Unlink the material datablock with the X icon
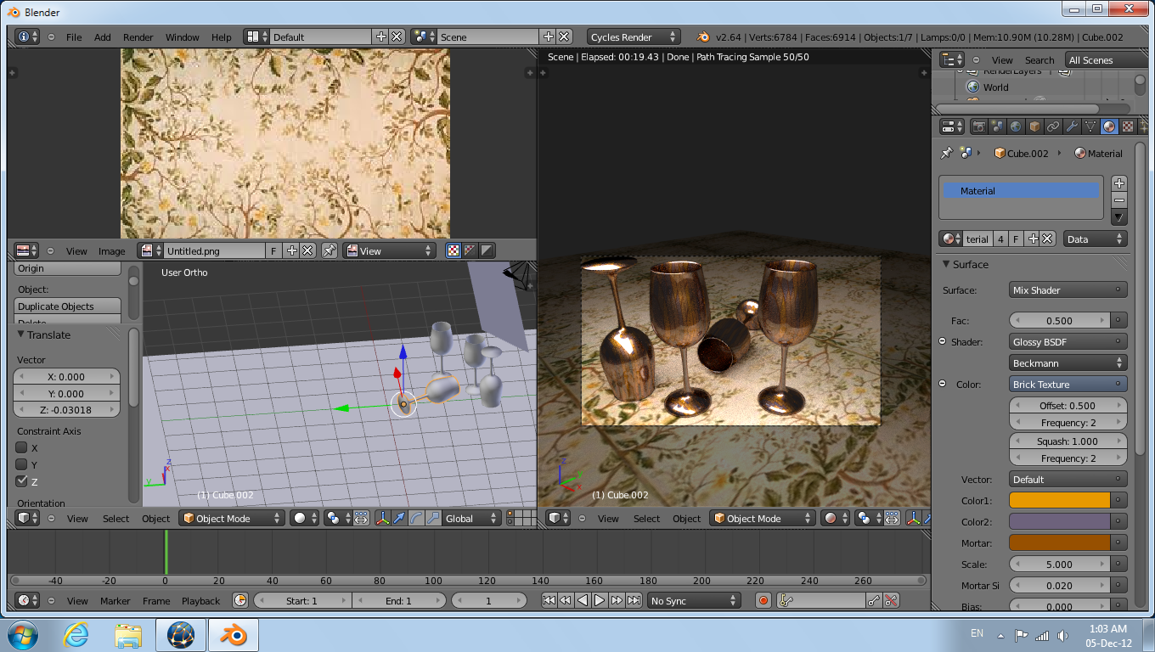This screenshot has height=652, width=1155. point(1048,239)
